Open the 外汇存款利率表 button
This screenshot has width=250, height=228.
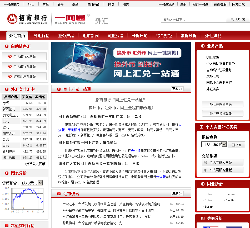[x=222, y=104]
